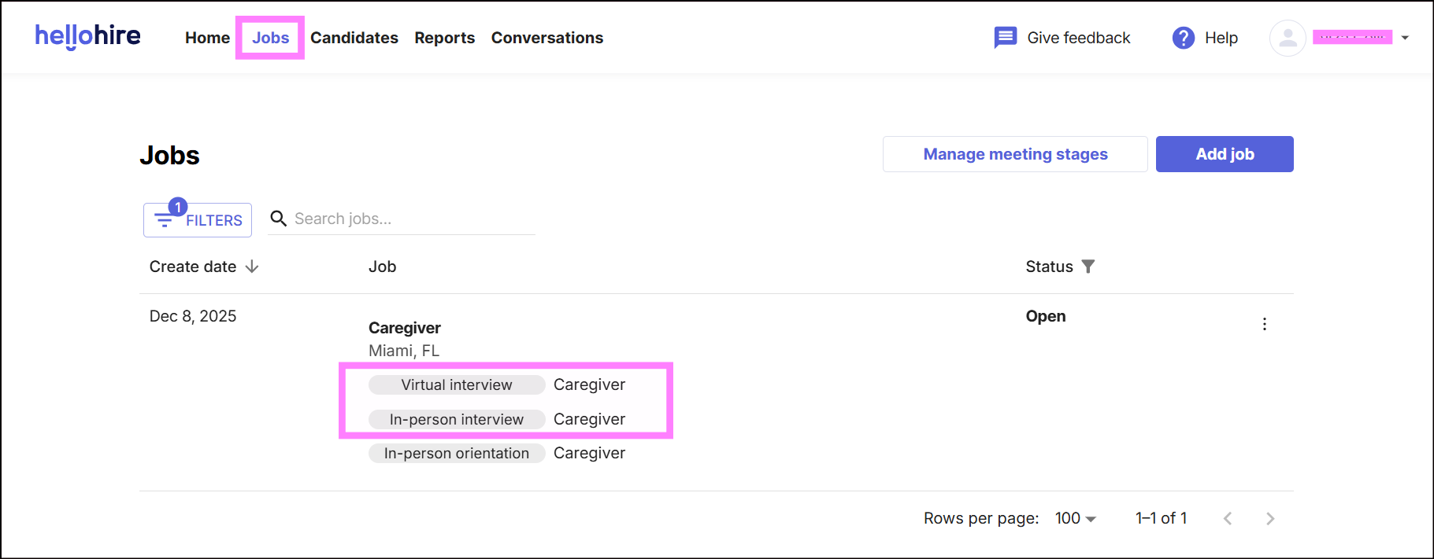Click the In-person orientation stage chip
The height and width of the screenshot is (559, 1434).
pos(457,453)
